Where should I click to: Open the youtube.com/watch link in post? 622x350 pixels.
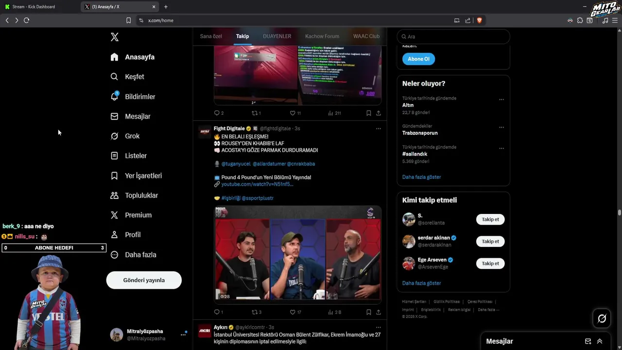click(258, 184)
